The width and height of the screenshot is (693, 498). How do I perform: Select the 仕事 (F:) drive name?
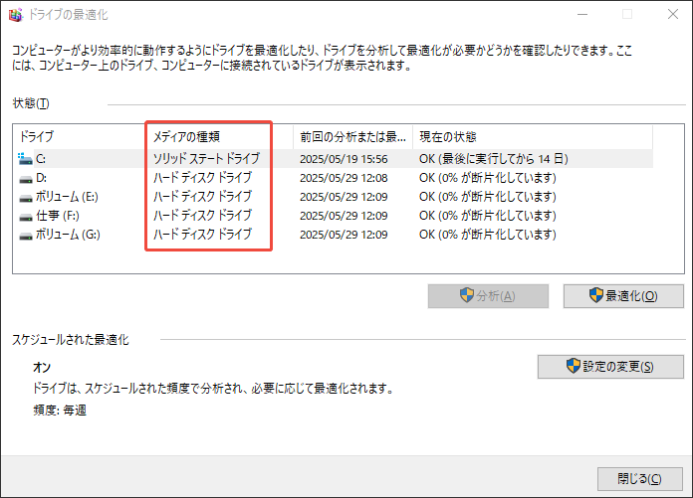(x=58, y=216)
